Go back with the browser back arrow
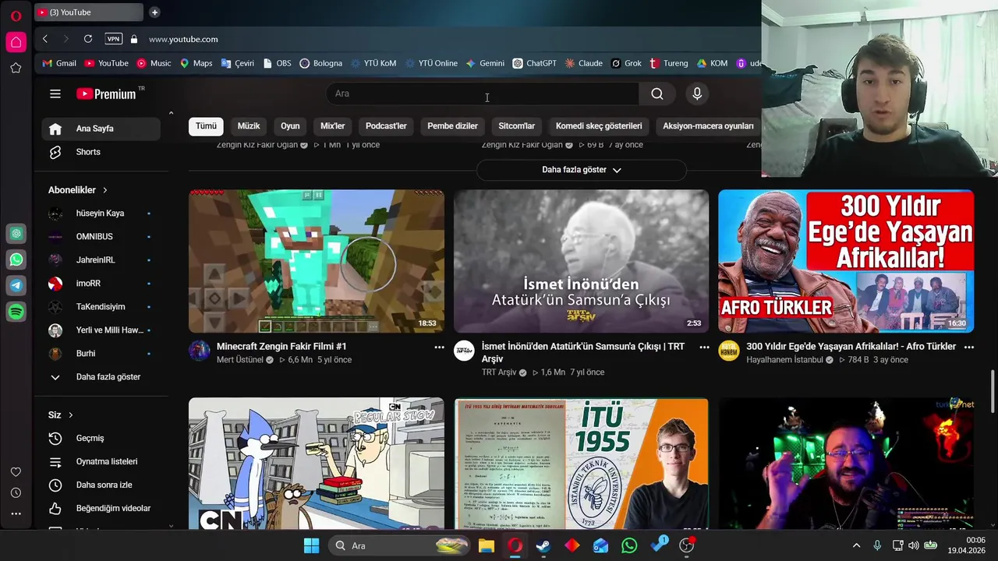 tap(45, 39)
